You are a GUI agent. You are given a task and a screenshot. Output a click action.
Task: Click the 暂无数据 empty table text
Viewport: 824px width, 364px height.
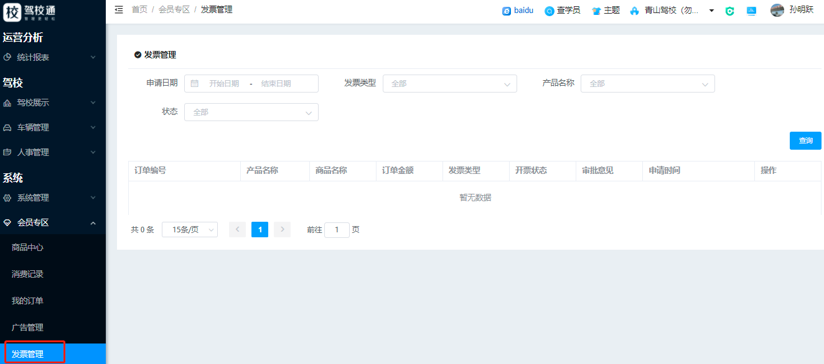tap(475, 198)
